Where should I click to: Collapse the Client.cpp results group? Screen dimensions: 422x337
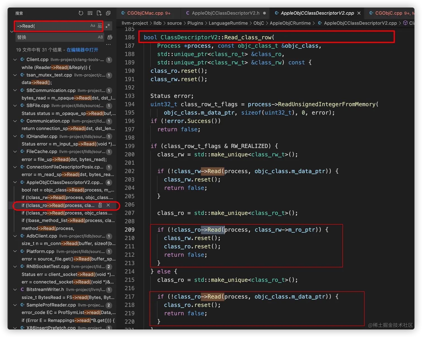click(x=15, y=59)
